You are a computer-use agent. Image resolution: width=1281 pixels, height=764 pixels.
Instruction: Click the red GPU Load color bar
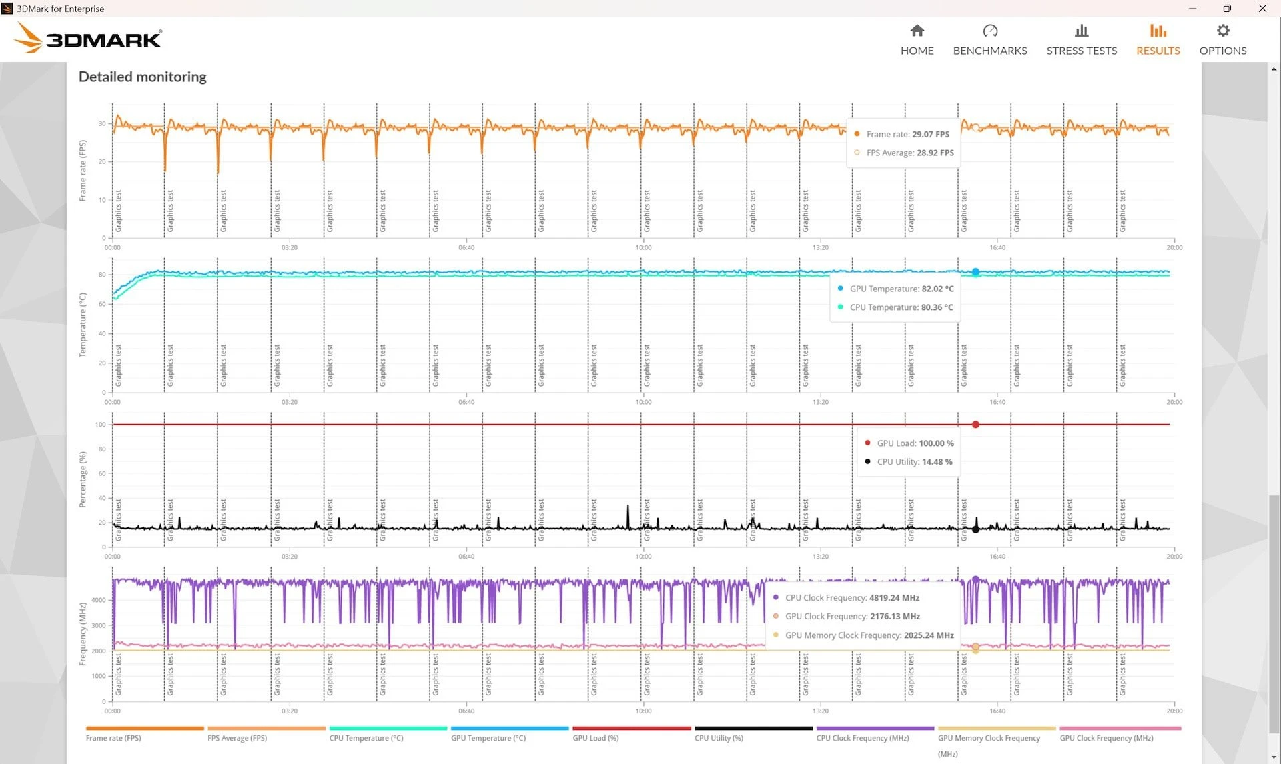click(x=631, y=728)
